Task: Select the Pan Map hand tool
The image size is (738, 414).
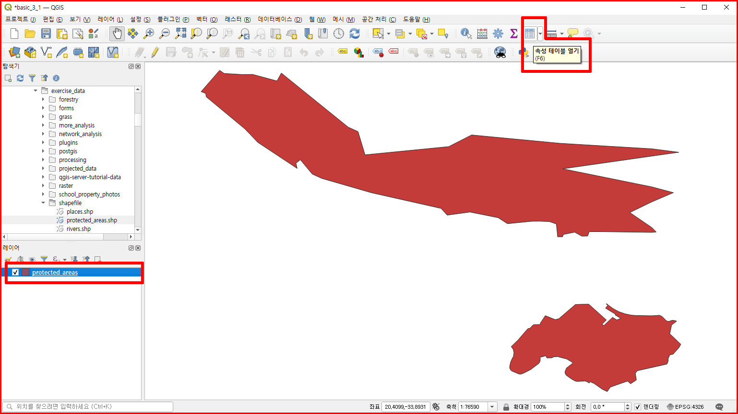Action: [x=117, y=34]
